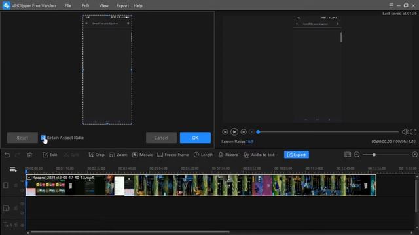
Task: Change the Screen Ratio 16:9 value
Action: click(250, 142)
